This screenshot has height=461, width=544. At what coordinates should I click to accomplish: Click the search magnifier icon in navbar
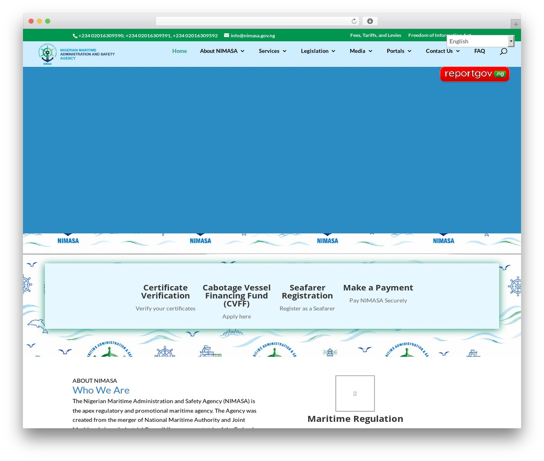[x=504, y=51]
